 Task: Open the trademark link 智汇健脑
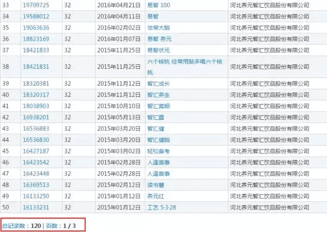click(x=158, y=140)
